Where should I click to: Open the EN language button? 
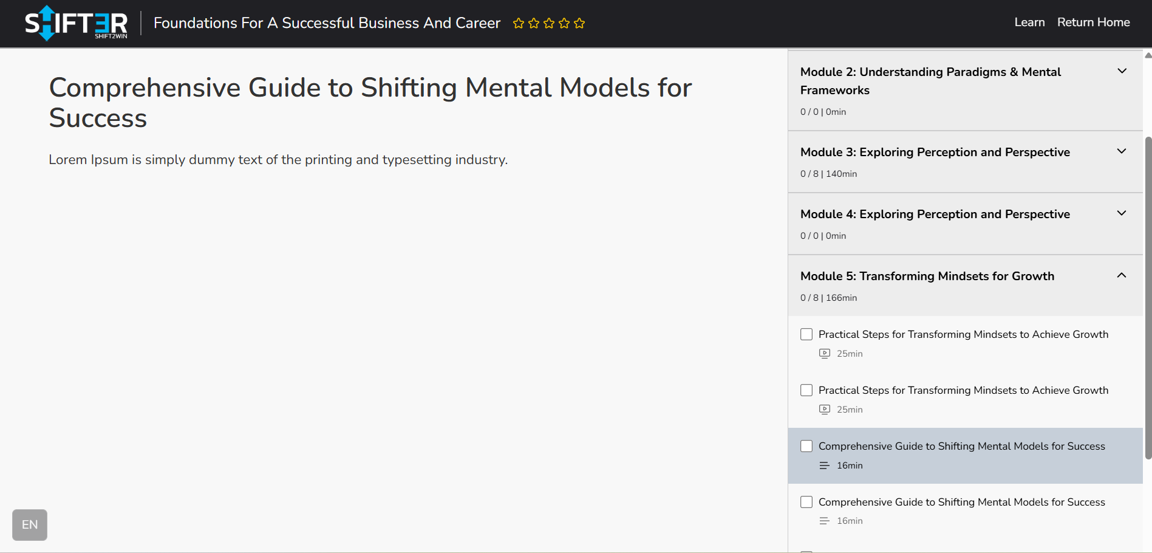pyautogui.click(x=30, y=524)
